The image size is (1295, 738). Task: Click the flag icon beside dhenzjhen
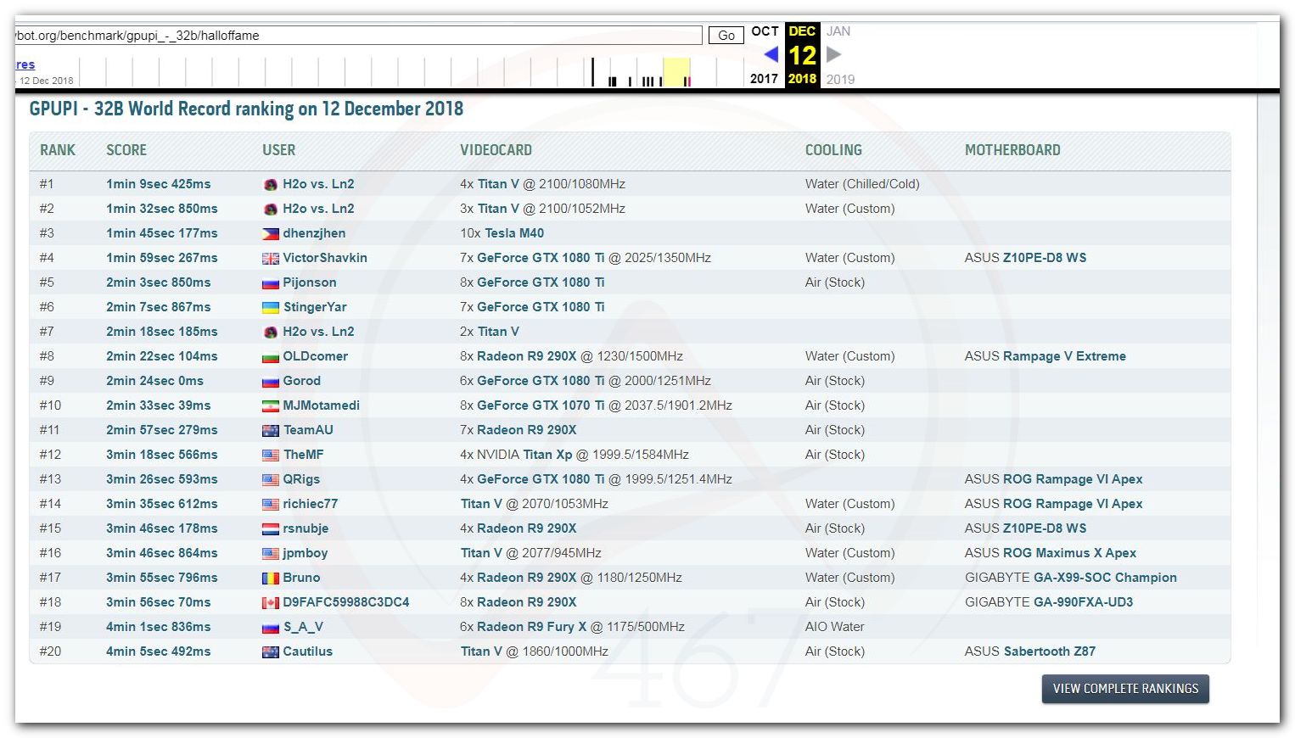point(271,233)
